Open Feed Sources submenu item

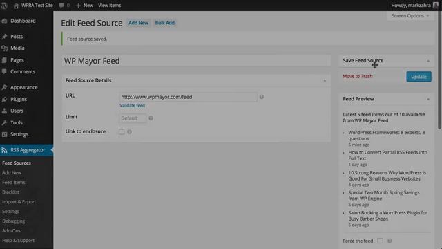pyautogui.click(x=17, y=163)
